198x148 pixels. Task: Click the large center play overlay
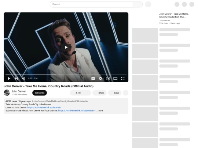[66, 47]
